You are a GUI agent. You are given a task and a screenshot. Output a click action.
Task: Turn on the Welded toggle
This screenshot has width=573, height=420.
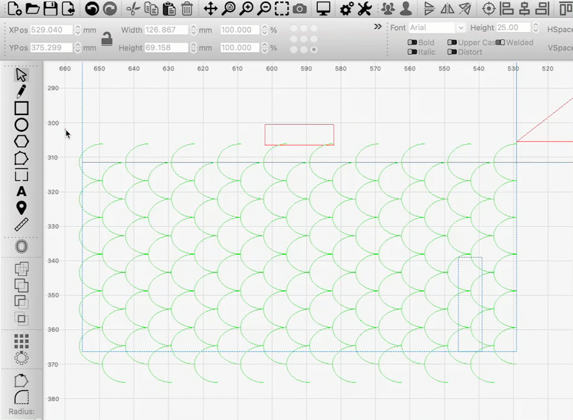click(500, 42)
